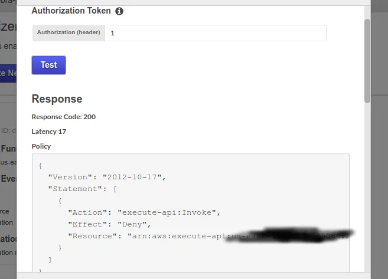Select the Response Code: 200 text
Image resolution: width=388 pixels, height=279 pixels.
63,117
